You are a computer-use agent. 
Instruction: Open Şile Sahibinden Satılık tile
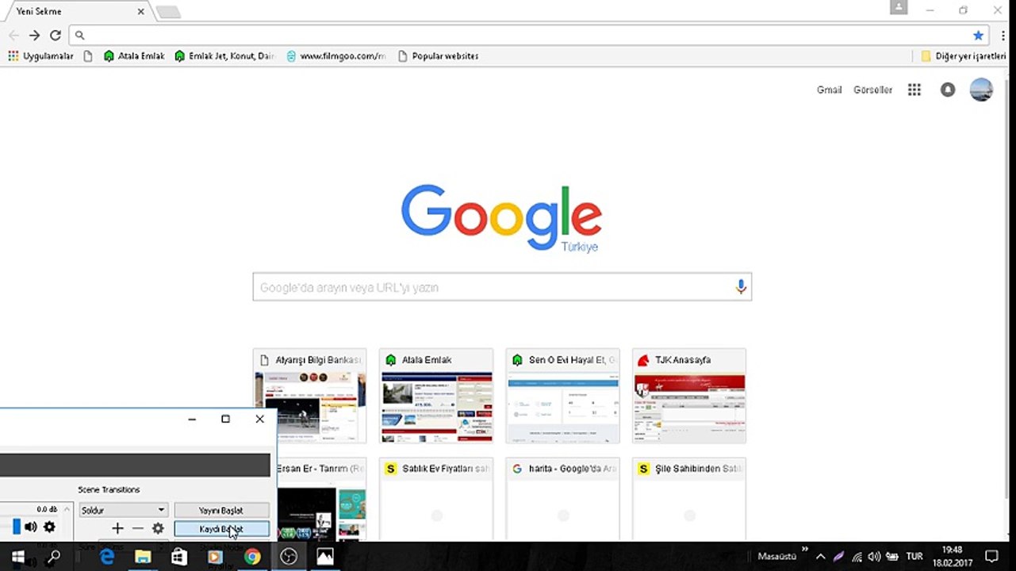pos(689,500)
